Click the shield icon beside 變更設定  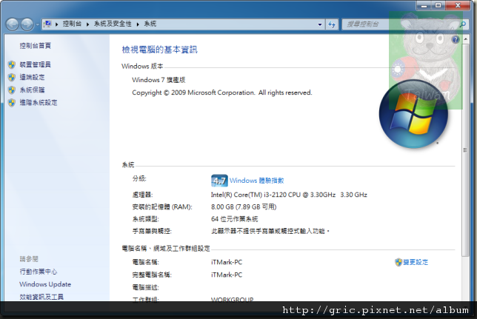tap(398, 262)
